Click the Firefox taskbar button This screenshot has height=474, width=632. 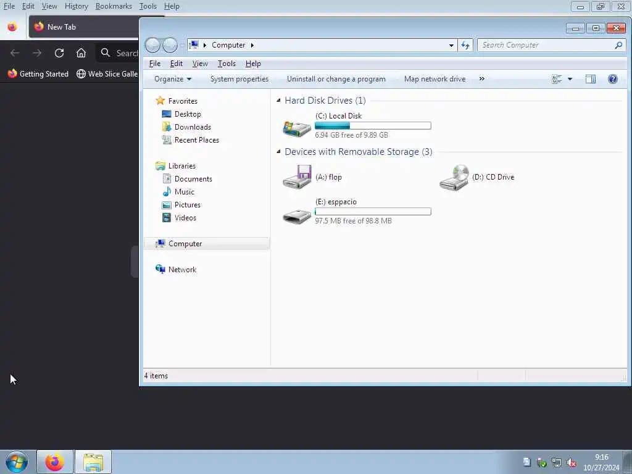(55, 462)
